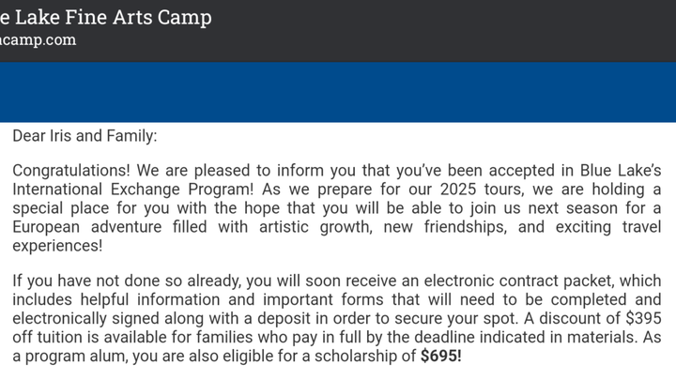Click the Lake Fine Arts Camp header title
This screenshot has width=676, height=380.
pyautogui.click(x=105, y=18)
